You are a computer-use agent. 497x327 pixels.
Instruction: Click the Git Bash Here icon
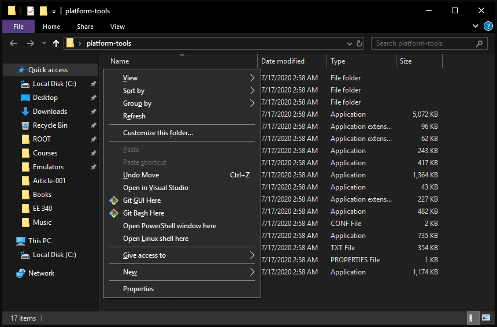(114, 213)
